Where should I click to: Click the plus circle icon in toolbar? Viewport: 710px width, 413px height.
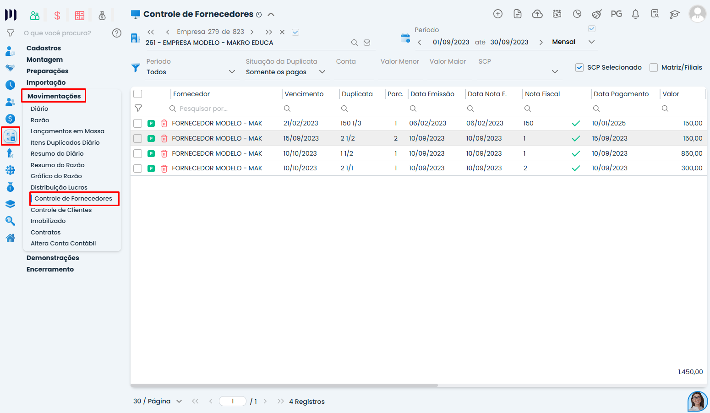(x=498, y=14)
